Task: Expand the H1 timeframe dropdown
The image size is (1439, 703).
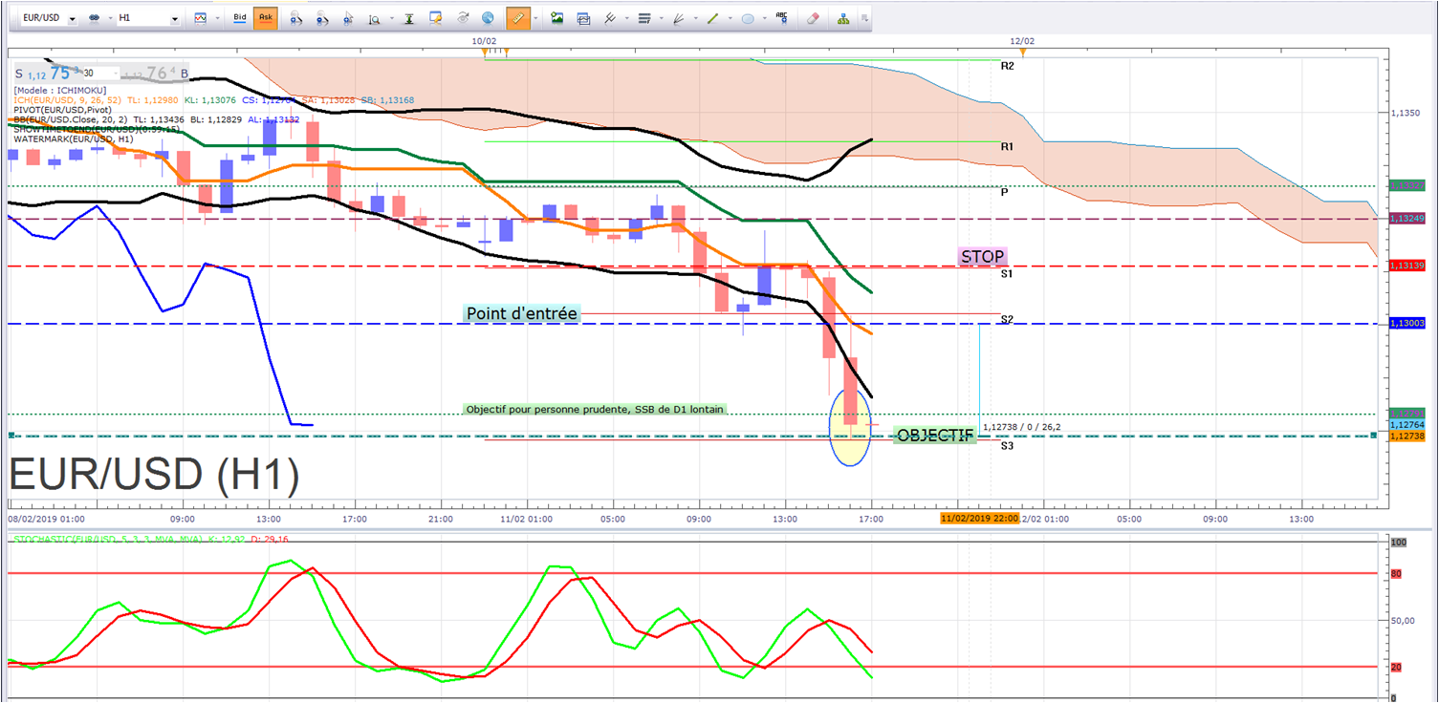Action: [175, 19]
